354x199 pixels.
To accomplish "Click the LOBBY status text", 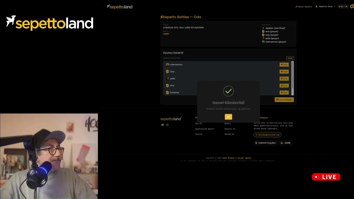I will tap(166, 34).
